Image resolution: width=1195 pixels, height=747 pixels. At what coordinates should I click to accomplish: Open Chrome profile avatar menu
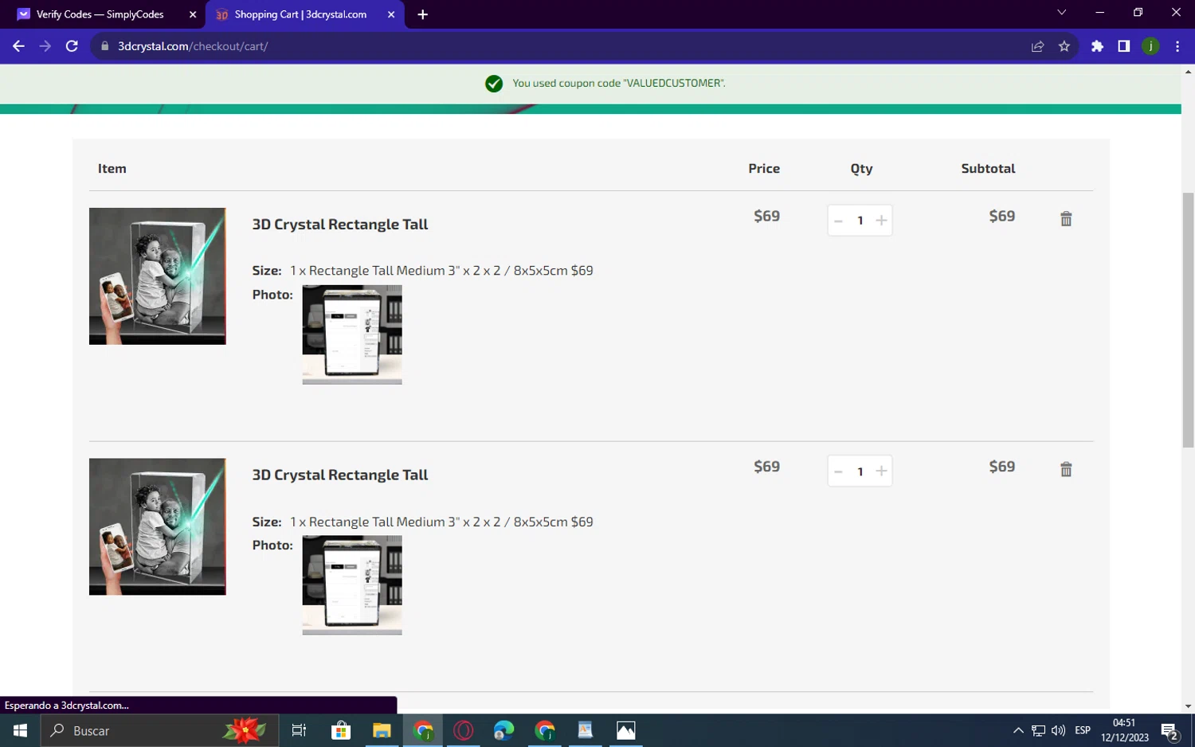point(1150,46)
